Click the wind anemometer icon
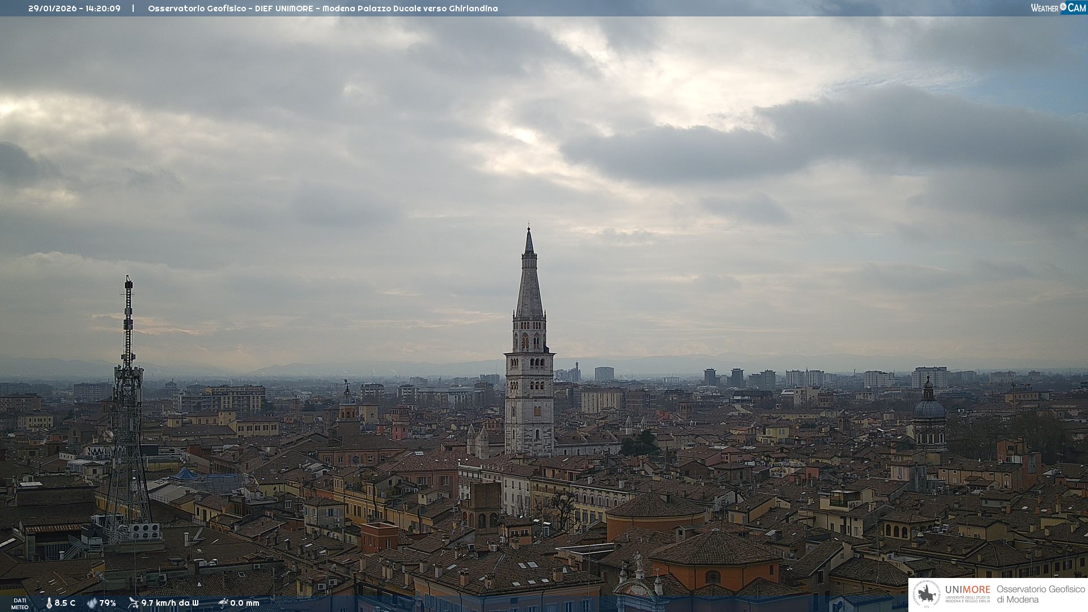 click(133, 603)
